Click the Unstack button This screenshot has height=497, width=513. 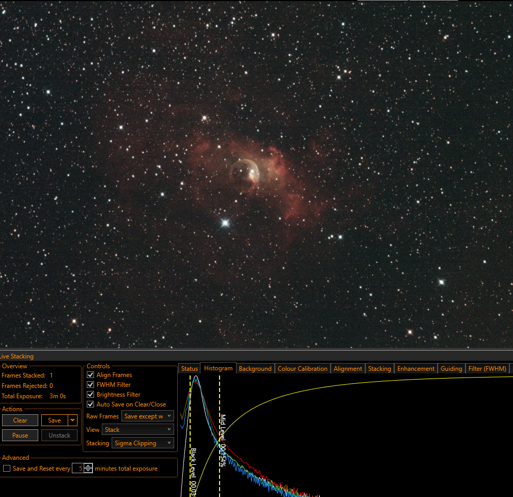tap(59, 435)
